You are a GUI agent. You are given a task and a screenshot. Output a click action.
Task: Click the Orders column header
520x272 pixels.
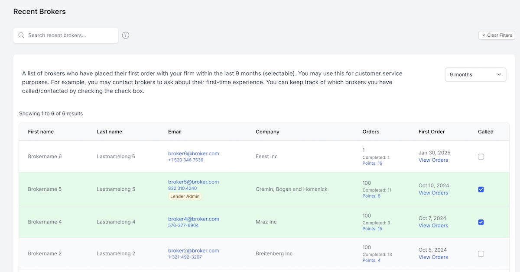click(x=370, y=131)
